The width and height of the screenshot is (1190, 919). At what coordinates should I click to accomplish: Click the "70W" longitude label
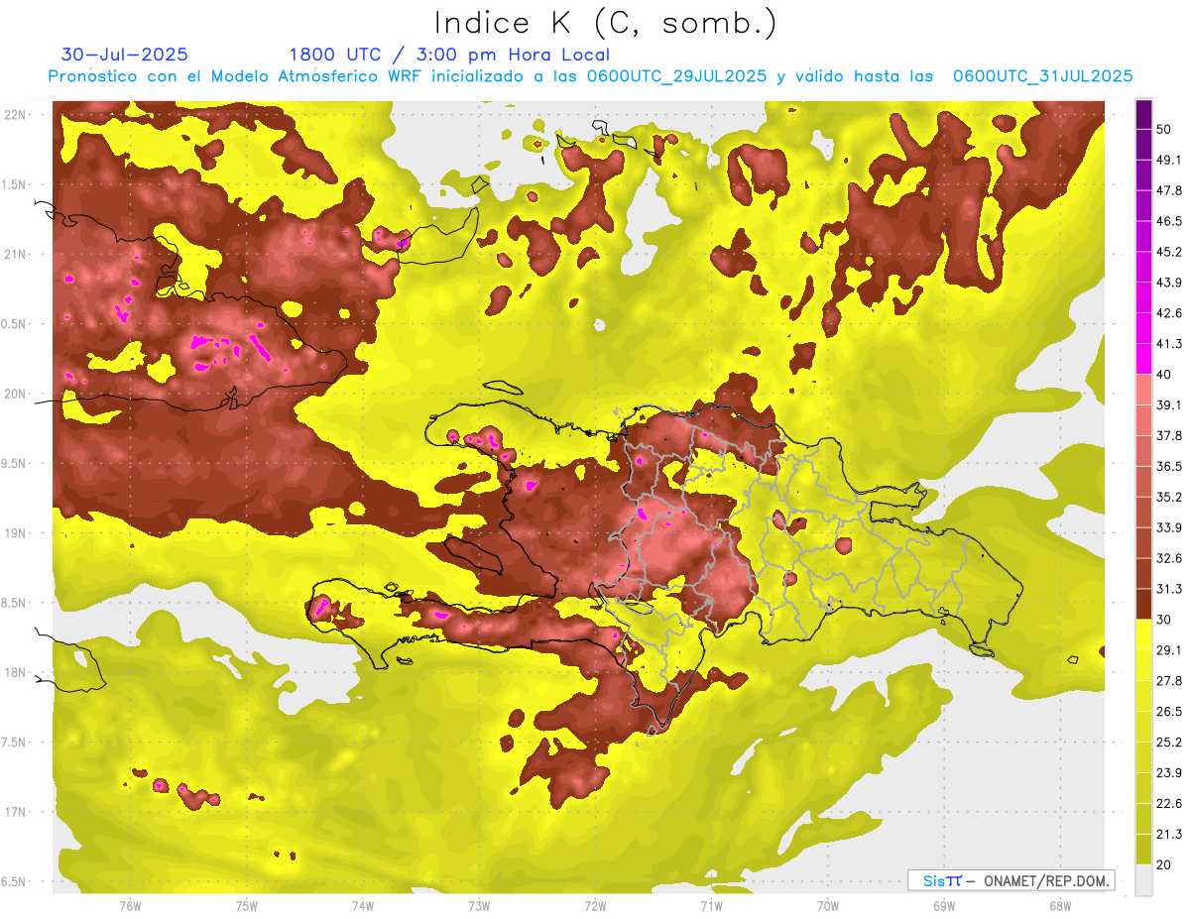coord(828,906)
